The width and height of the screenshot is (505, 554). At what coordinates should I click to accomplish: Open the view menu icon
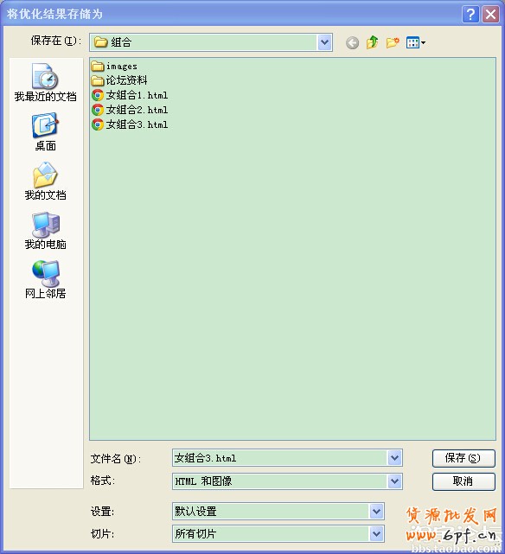click(416, 42)
